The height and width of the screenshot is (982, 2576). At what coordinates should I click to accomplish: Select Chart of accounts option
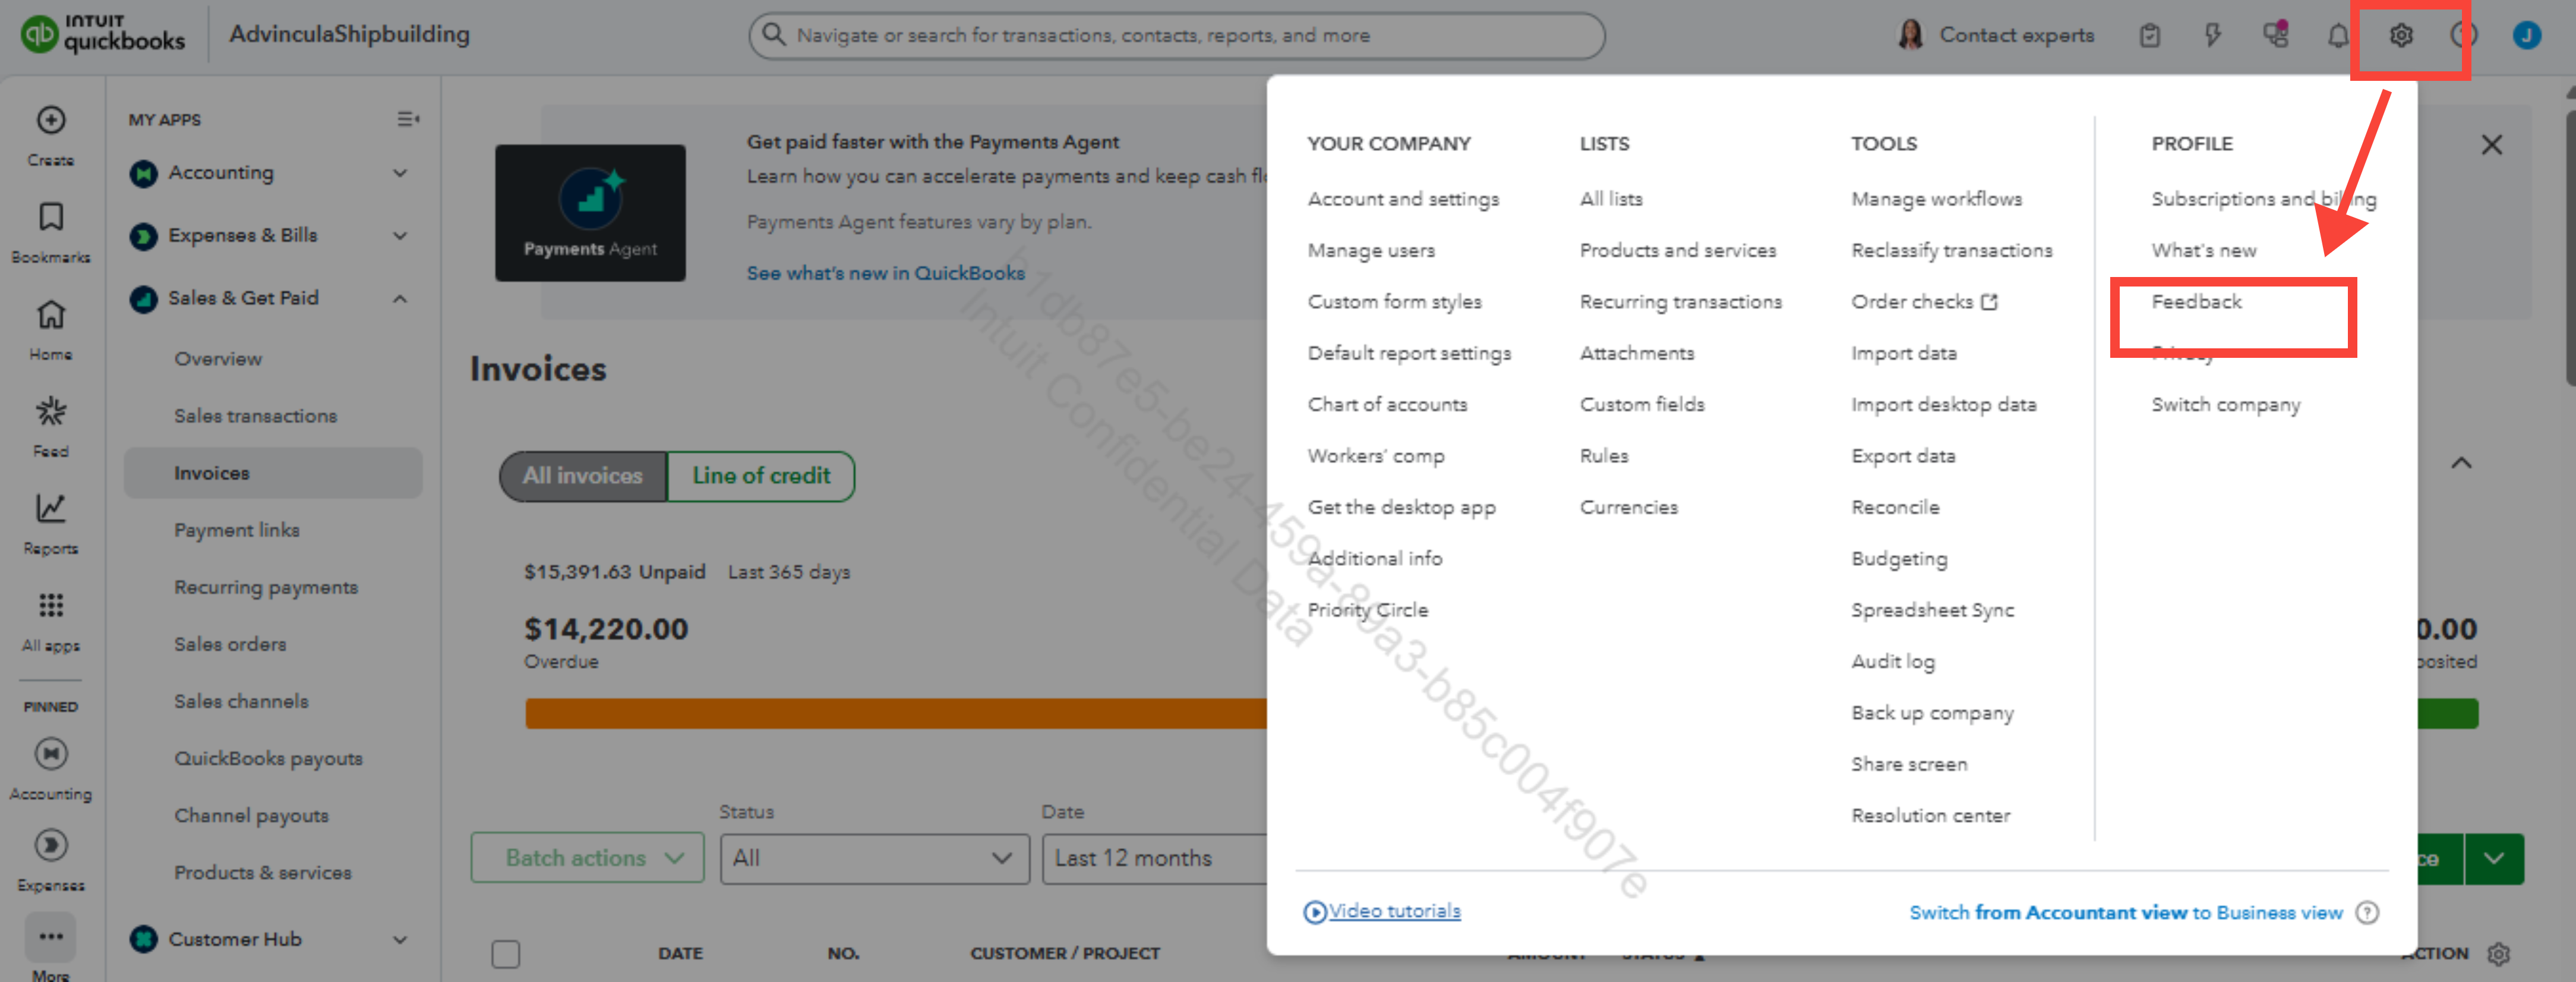point(1386,404)
